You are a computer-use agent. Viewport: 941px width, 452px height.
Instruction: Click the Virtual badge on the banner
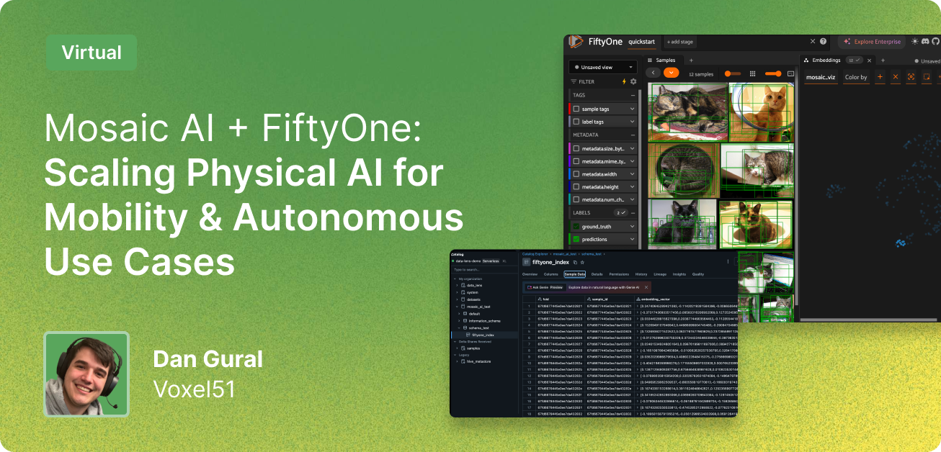click(91, 53)
